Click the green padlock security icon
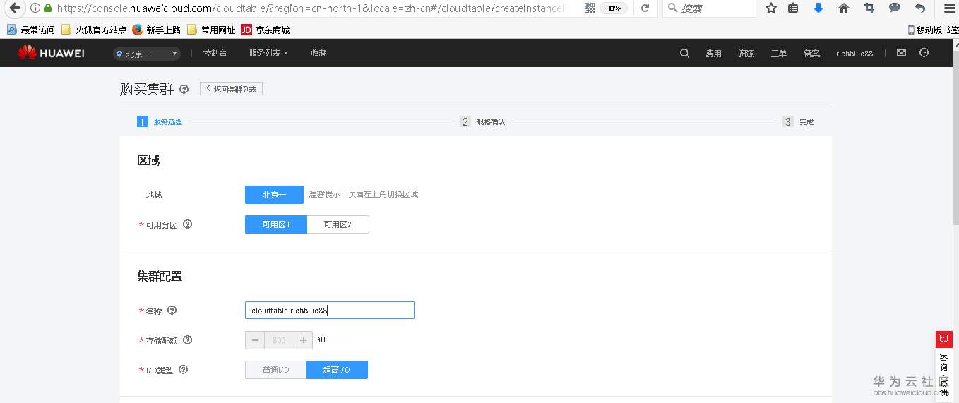Image resolution: width=959 pixels, height=403 pixels. [48, 8]
